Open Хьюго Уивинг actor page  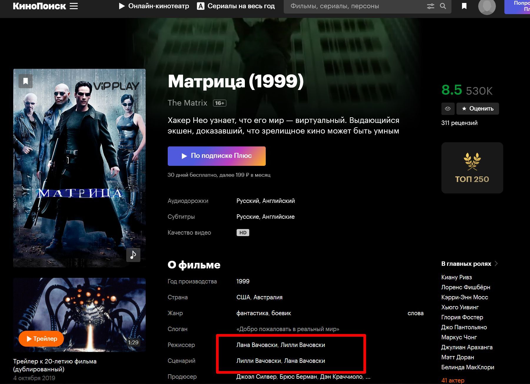tap(460, 307)
